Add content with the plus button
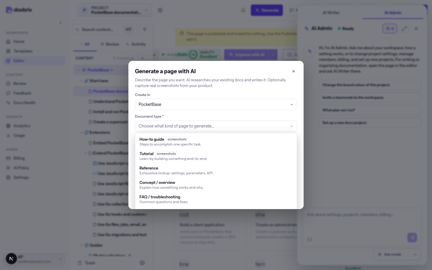Screen dimensions: 432x270 142,58
